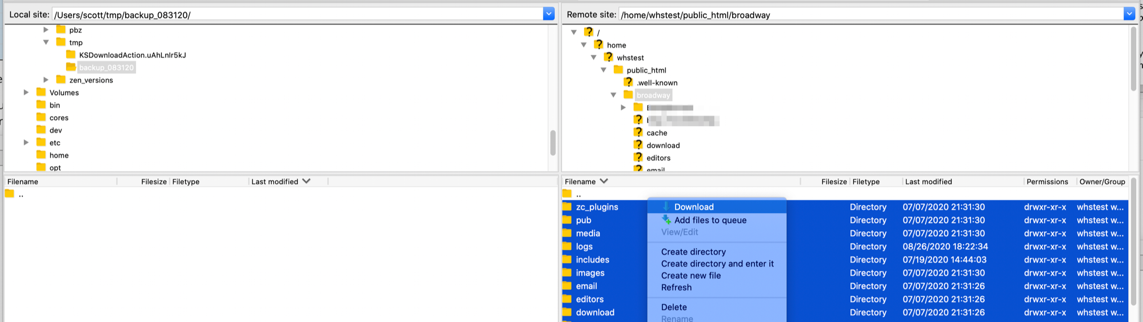Select the tmp folder icon
Viewport: 1143px width, 322px height.
point(61,42)
